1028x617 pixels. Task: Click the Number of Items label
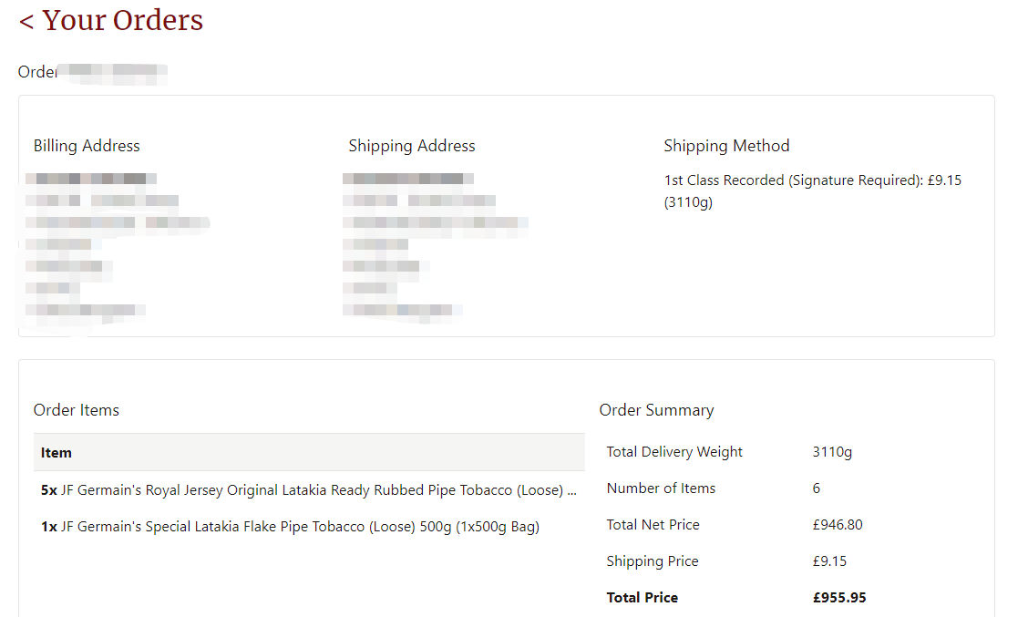click(x=661, y=488)
